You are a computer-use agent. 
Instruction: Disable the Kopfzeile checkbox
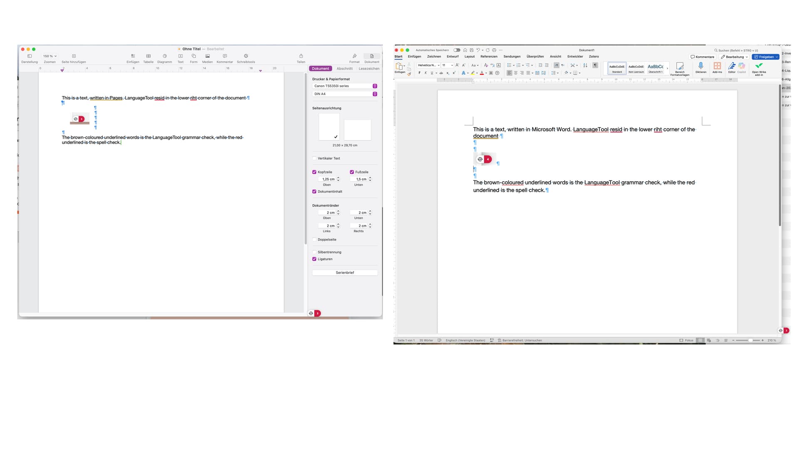[x=314, y=172]
